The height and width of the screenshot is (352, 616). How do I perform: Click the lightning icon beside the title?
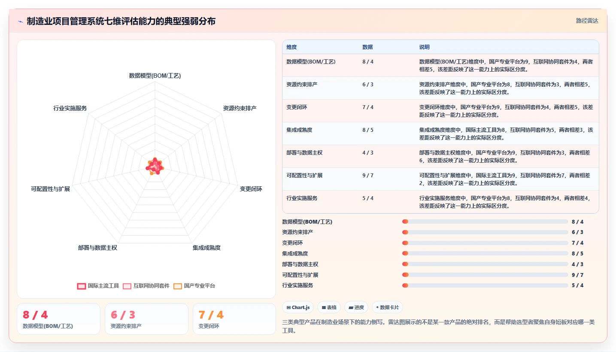click(20, 21)
